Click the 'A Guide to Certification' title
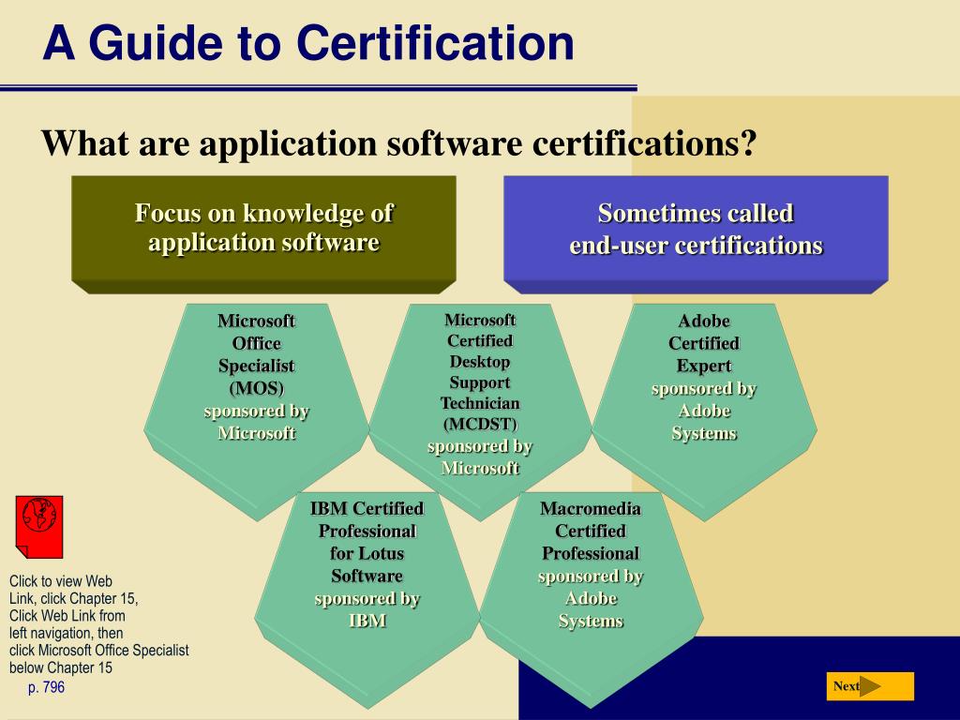 pyautogui.click(x=308, y=43)
